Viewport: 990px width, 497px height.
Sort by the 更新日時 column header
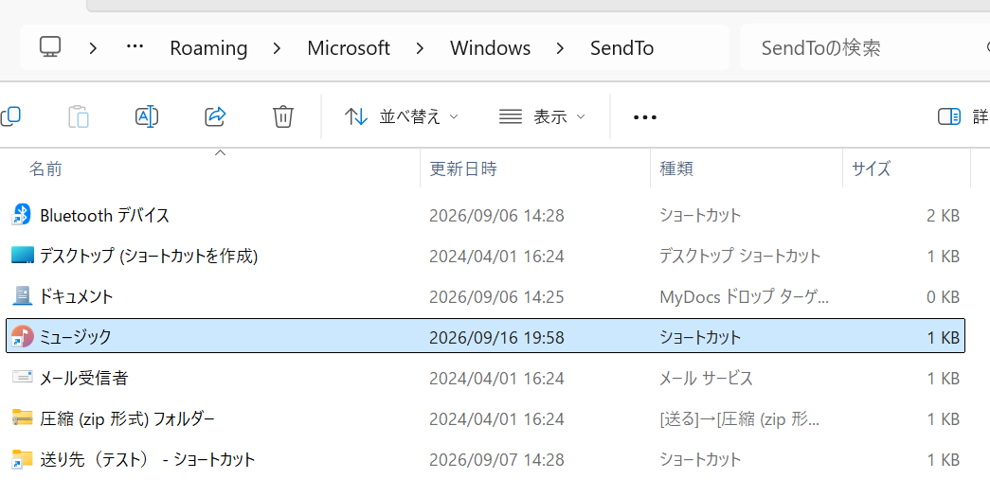coord(463,169)
